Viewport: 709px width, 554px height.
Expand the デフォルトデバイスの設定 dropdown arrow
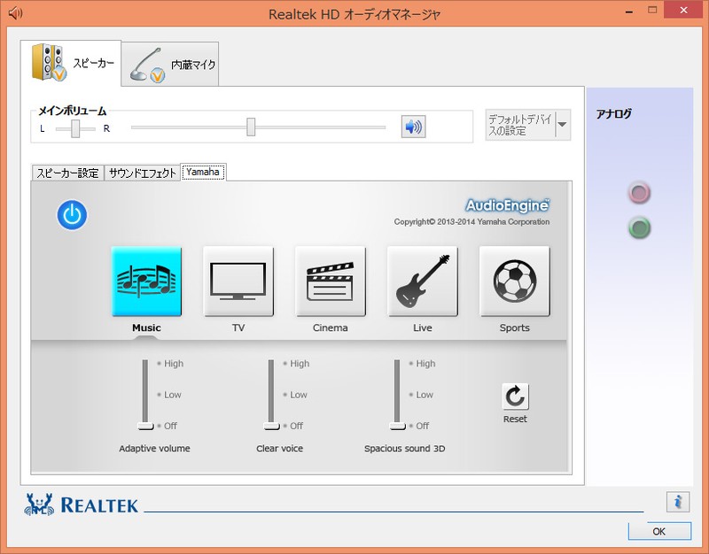coord(563,126)
